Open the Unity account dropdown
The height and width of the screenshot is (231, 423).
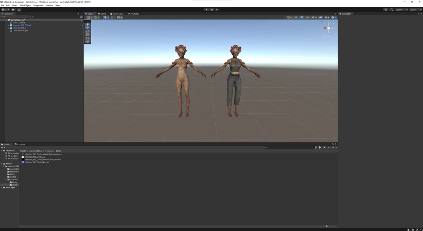point(5,10)
